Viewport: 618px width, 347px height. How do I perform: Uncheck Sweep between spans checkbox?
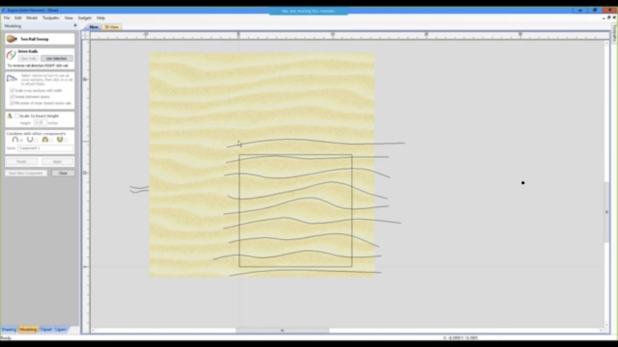coord(12,97)
